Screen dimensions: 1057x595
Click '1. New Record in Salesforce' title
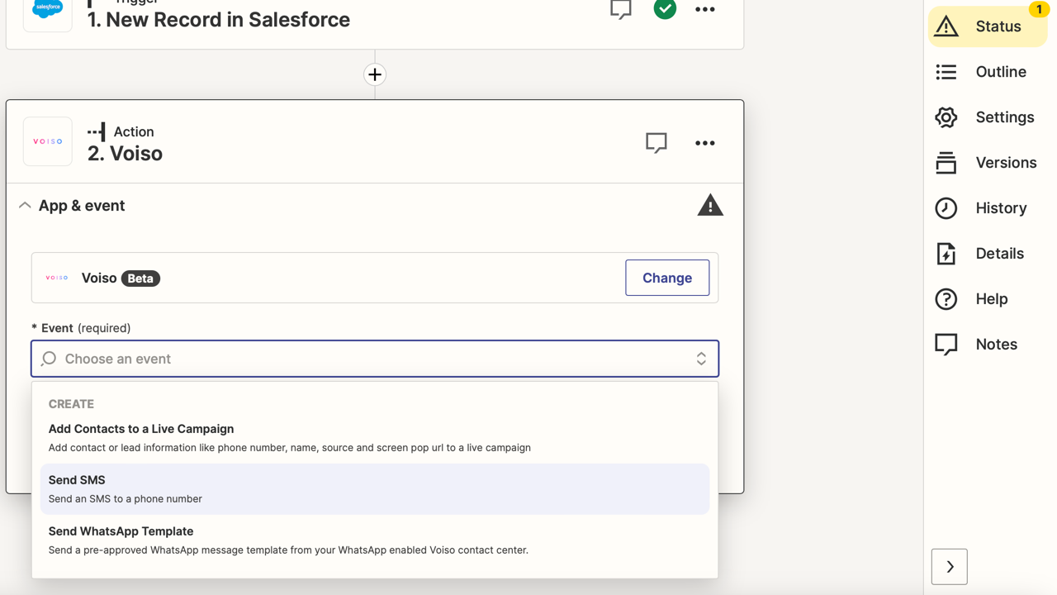tap(219, 20)
